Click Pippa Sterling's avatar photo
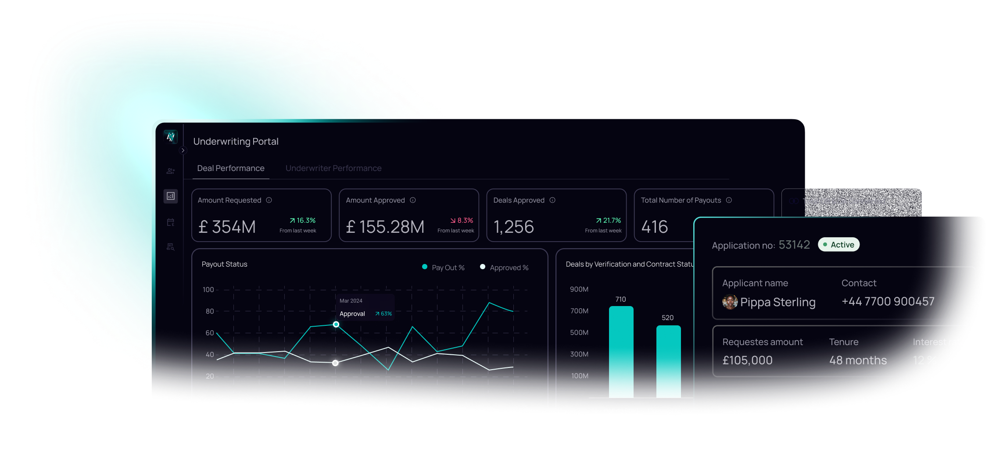Screen dimensions: 996x449 (x=730, y=302)
